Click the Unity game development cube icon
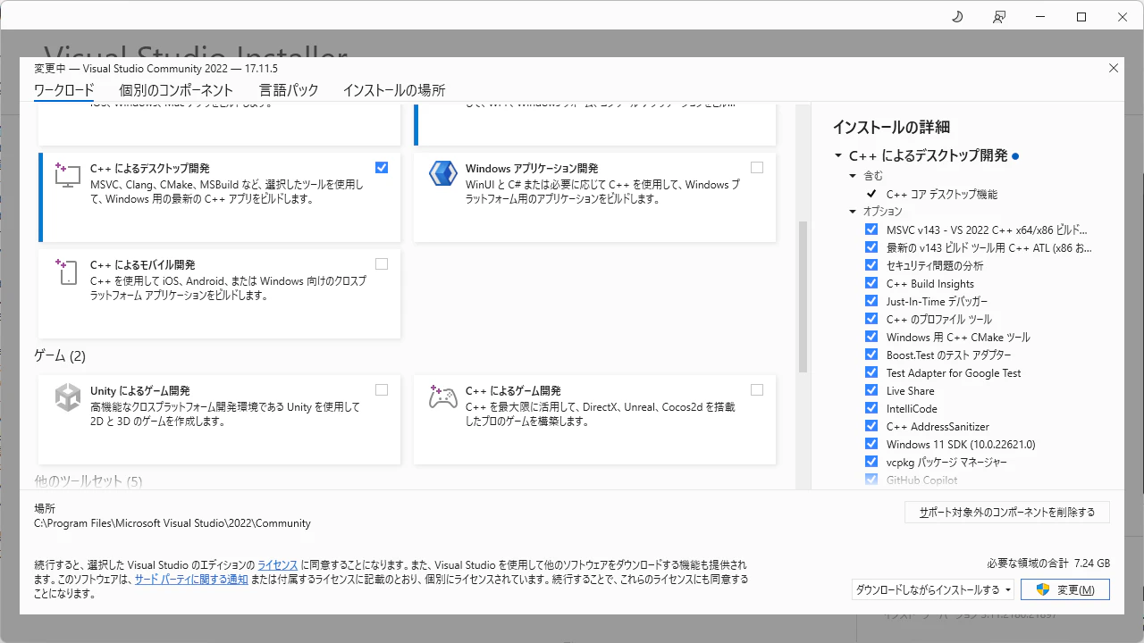 click(68, 397)
